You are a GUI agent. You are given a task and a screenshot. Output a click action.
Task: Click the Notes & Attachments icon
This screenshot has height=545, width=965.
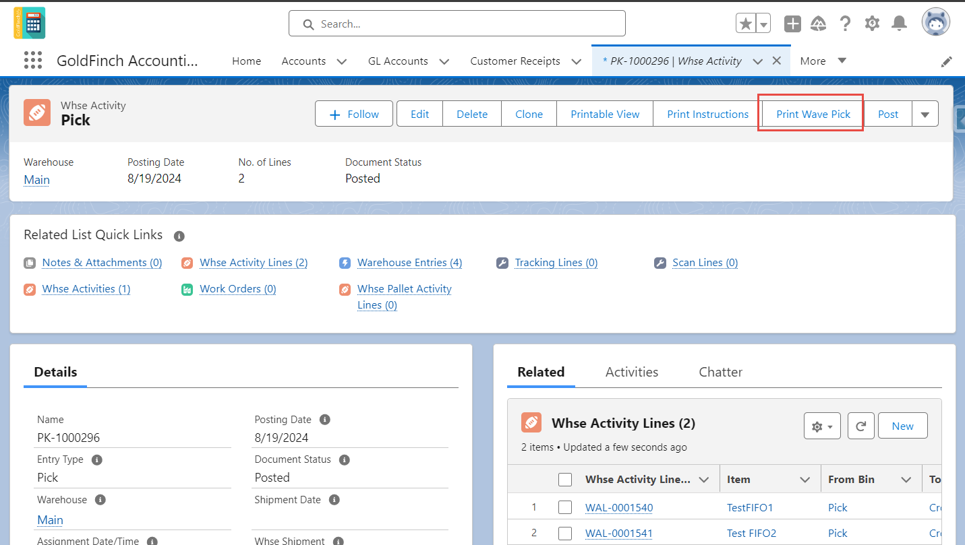click(x=29, y=263)
